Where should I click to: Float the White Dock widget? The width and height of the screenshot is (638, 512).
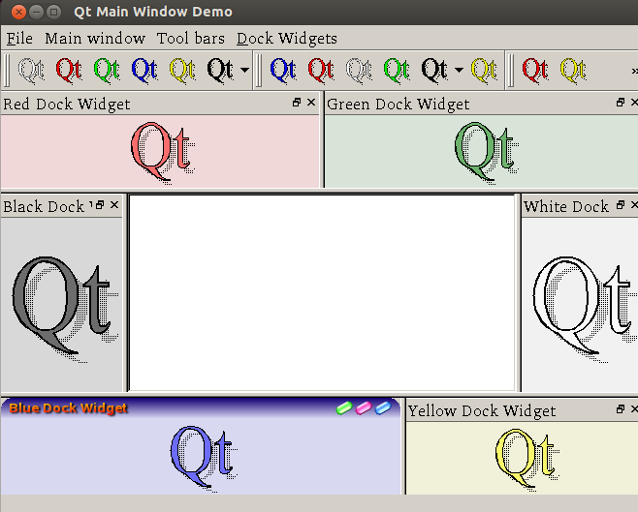coord(621,205)
